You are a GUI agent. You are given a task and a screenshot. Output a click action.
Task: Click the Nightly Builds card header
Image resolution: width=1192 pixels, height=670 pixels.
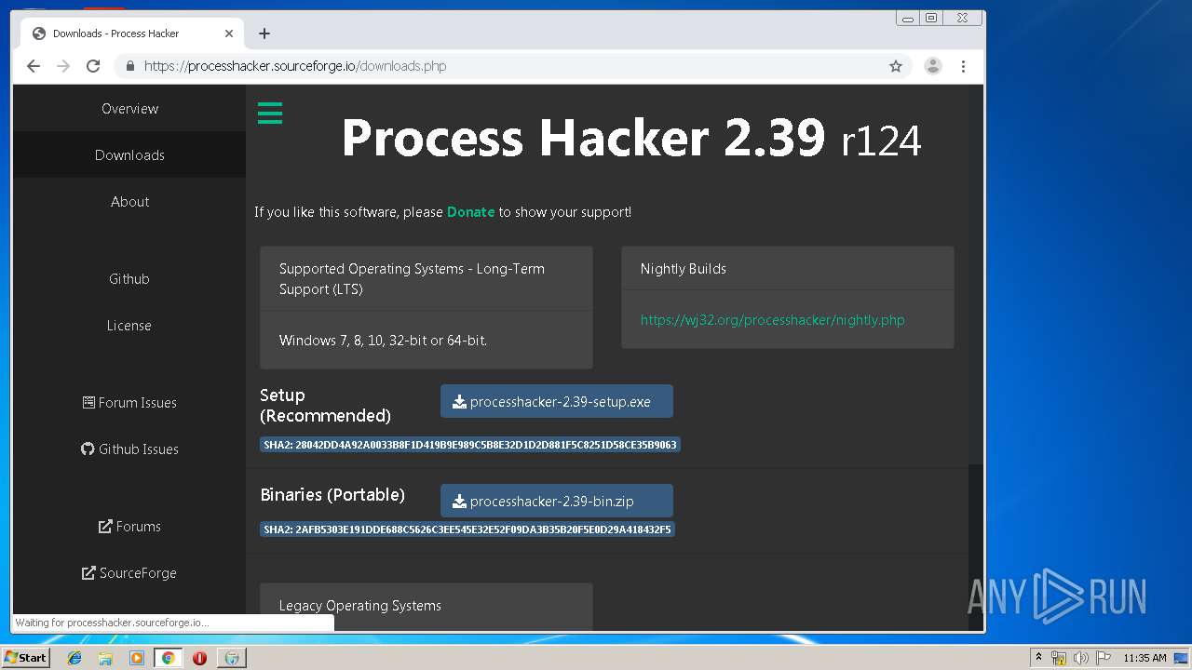[788, 269]
